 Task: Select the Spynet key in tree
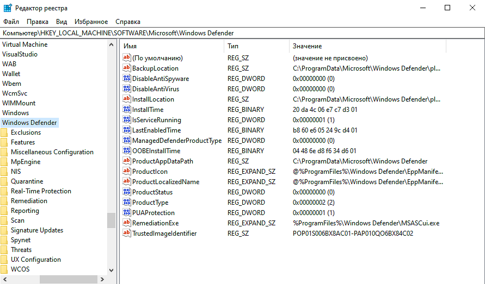coord(21,240)
